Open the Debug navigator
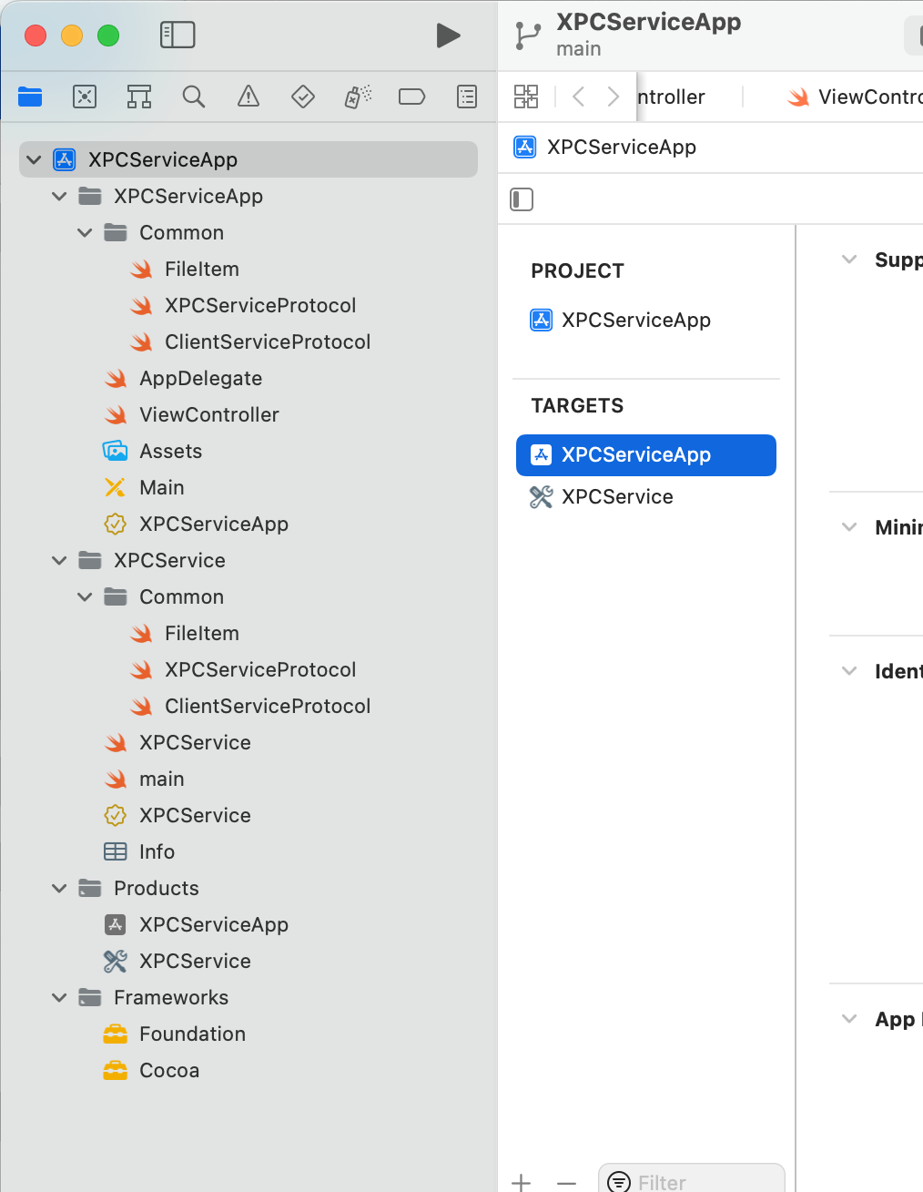 (x=358, y=97)
